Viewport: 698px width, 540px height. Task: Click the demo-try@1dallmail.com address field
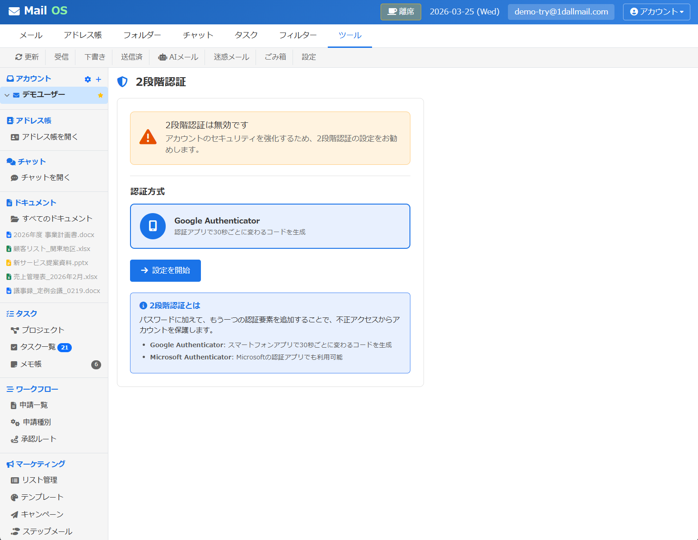click(561, 12)
